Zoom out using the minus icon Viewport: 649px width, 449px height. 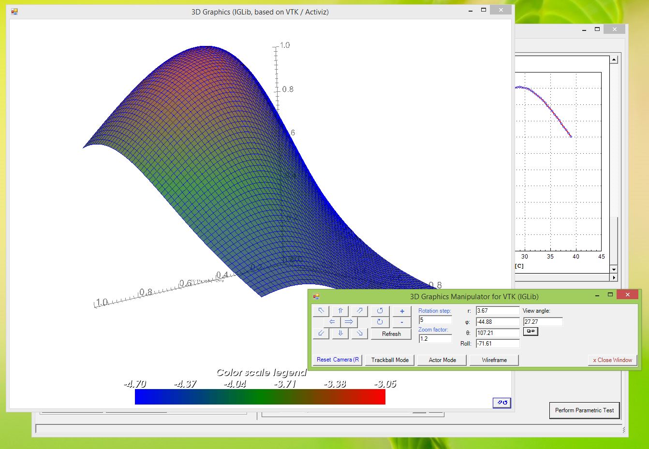click(x=402, y=322)
